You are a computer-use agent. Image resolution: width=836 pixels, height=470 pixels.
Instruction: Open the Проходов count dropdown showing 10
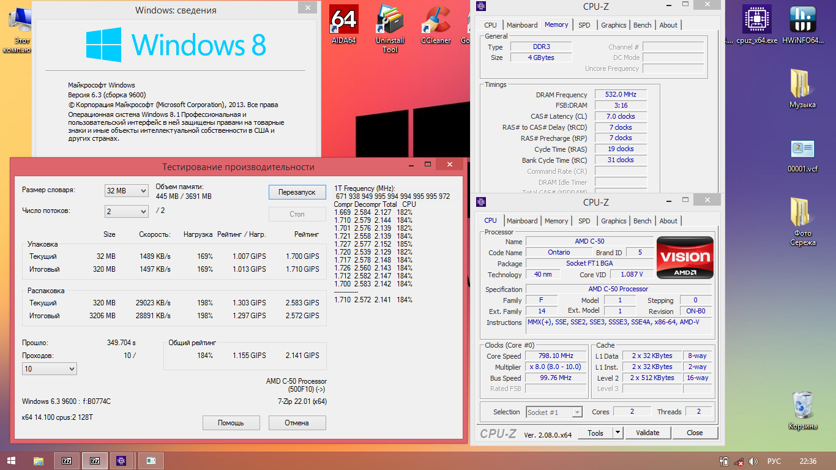tap(50, 369)
